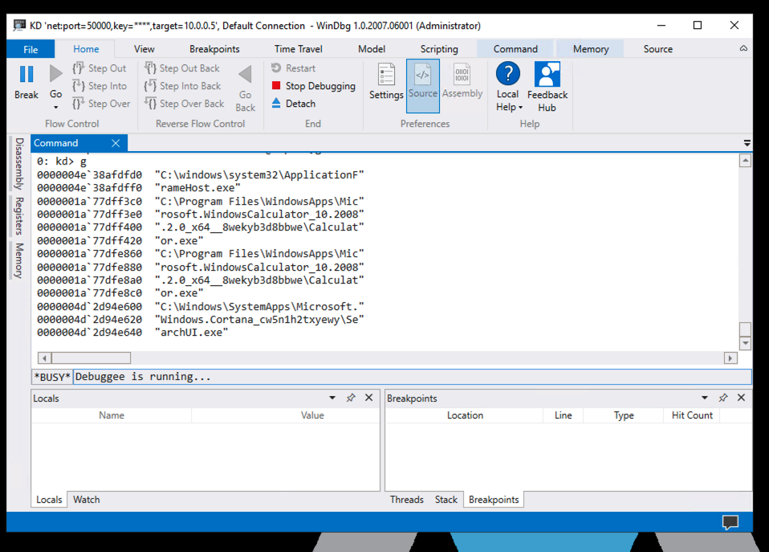Collapse the ribbon with the chevron
The height and width of the screenshot is (552, 769).
pyautogui.click(x=743, y=49)
